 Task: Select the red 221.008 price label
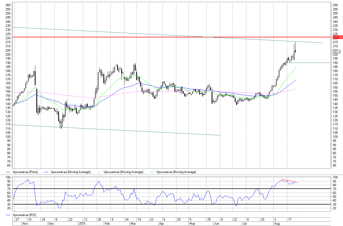coord(338,37)
